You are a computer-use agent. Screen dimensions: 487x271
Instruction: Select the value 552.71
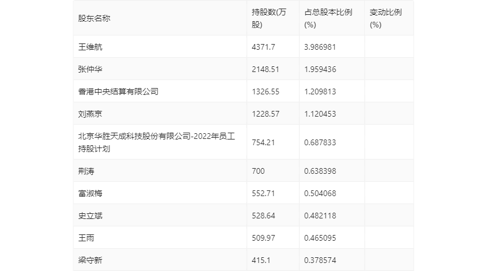(x=264, y=193)
